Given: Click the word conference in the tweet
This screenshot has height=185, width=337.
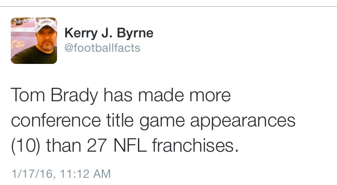Looking at the screenshot, I should pyautogui.click(x=56, y=120).
